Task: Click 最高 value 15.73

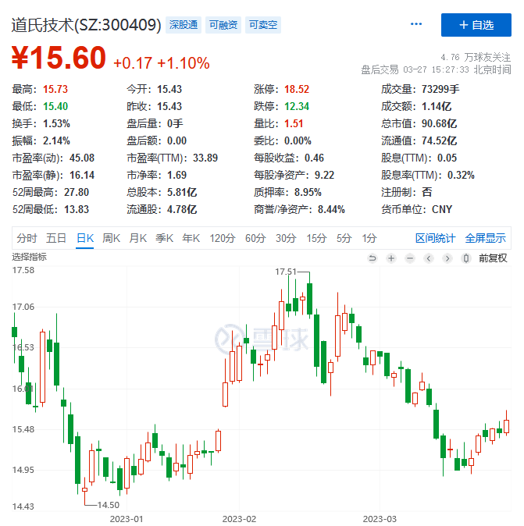Action: pyautogui.click(x=55, y=89)
